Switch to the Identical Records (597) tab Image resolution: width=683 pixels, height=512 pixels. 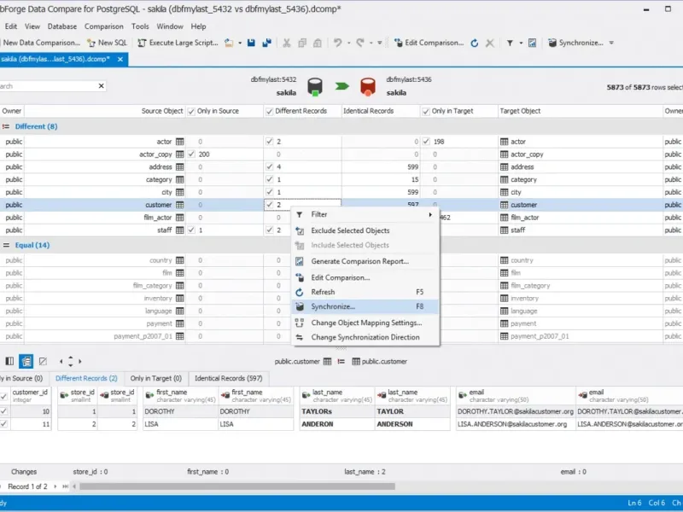click(228, 378)
